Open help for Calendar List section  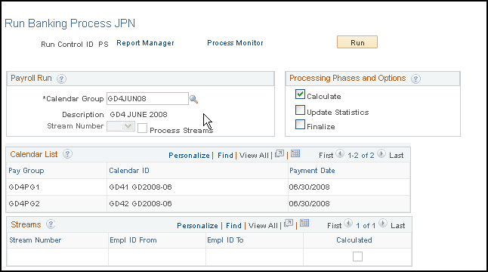(67, 153)
